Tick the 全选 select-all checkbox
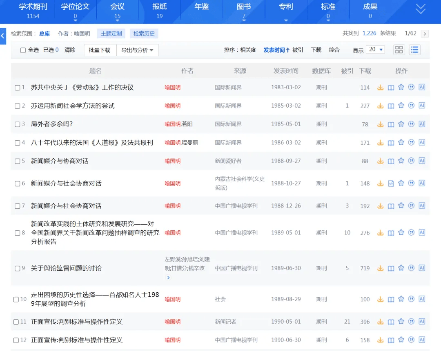The height and width of the screenshot is (351, 441). (23, 50)
